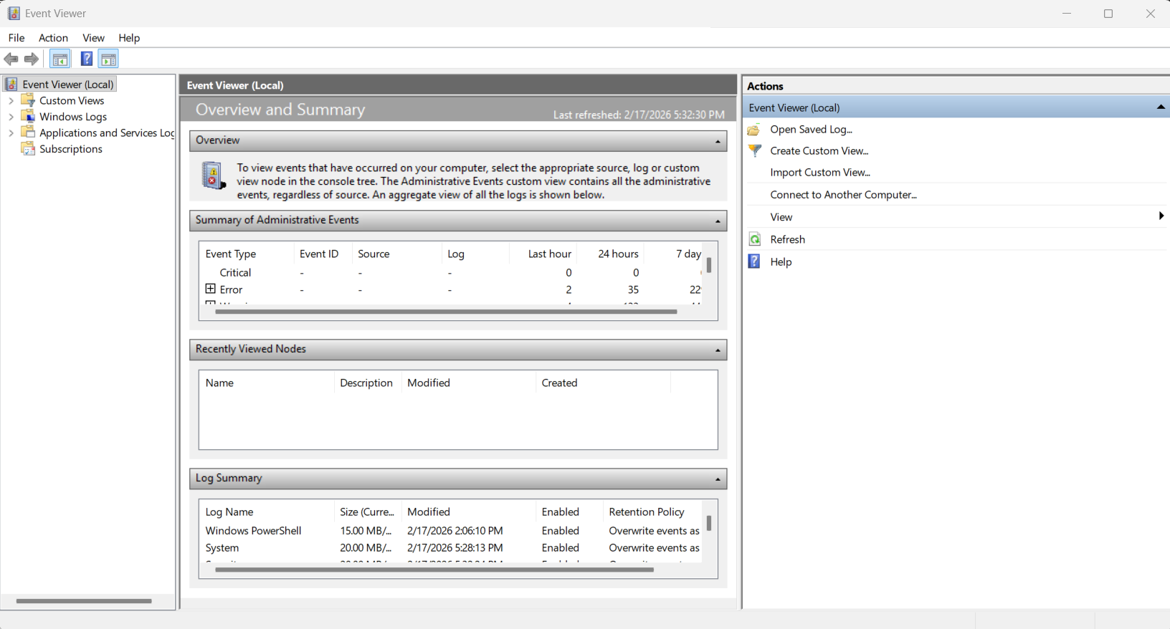Click the Help toolbar icon
Viewport: 1170px width, 629px height.
[x=86, y=59]
